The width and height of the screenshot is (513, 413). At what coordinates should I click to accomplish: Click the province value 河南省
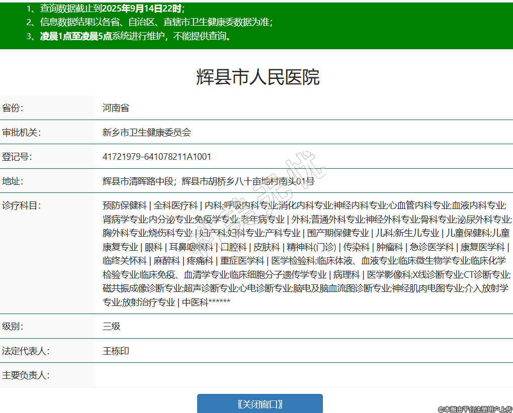coord(116,108)
